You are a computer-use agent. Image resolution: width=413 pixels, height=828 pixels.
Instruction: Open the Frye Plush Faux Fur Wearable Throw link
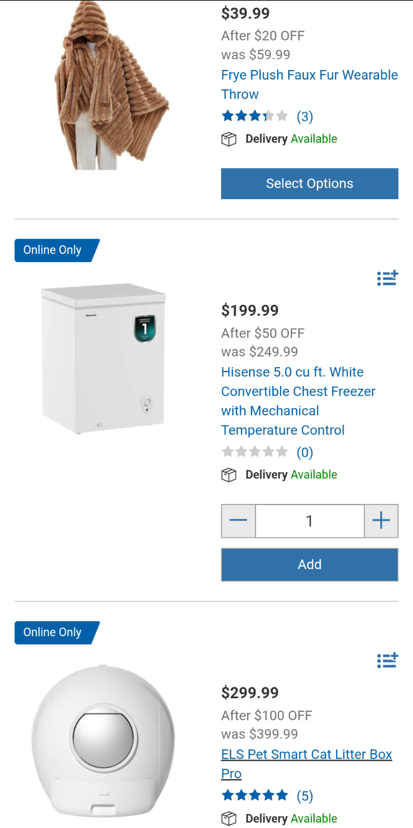click(x=309, y=85)
